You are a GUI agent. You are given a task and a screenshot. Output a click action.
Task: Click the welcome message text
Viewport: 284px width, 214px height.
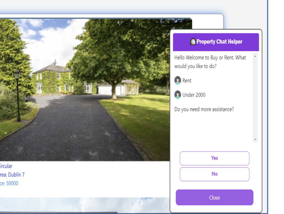tap(210, 62)
